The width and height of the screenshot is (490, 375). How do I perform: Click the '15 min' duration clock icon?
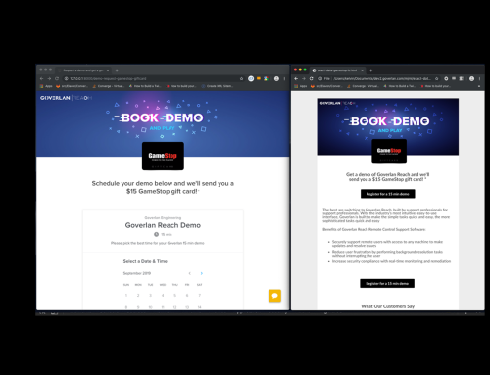pyautogui.click(x=156, y=234)
